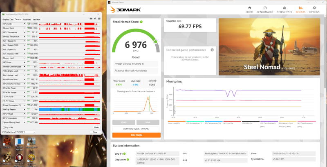Toggle CPU Clock Frequency legend in Monitoring

click(269, 124)
